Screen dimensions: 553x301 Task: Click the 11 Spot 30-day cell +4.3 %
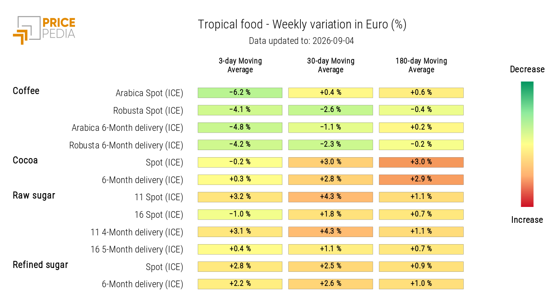click(331, 197)
